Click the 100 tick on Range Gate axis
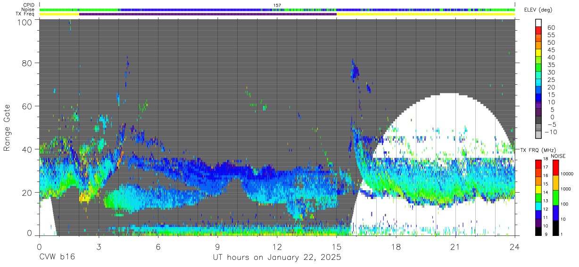The height and width of the screenshot is (267, 579). pos(25,22)
